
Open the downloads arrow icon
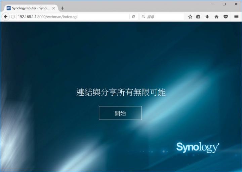point(207,17)
